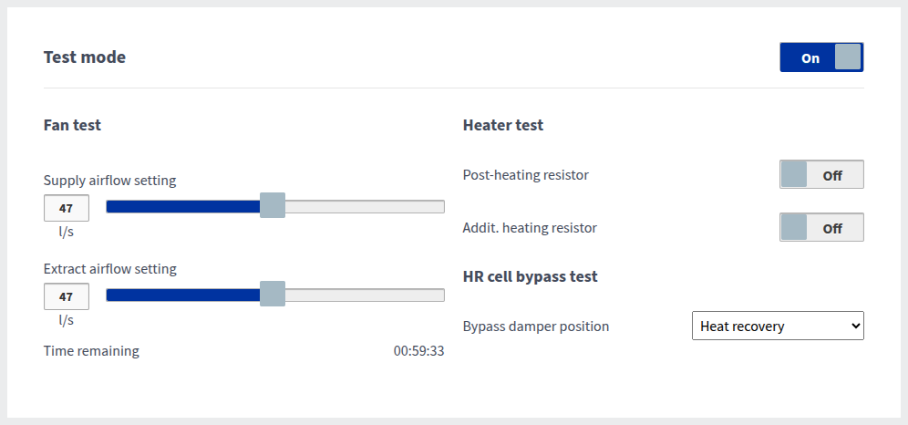Screen dimensions: 908x425
Task: Click empty grey part of Supply airflow track
Action: pos(365,206)
